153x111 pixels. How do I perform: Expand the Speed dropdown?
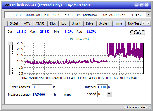[109, 94]
